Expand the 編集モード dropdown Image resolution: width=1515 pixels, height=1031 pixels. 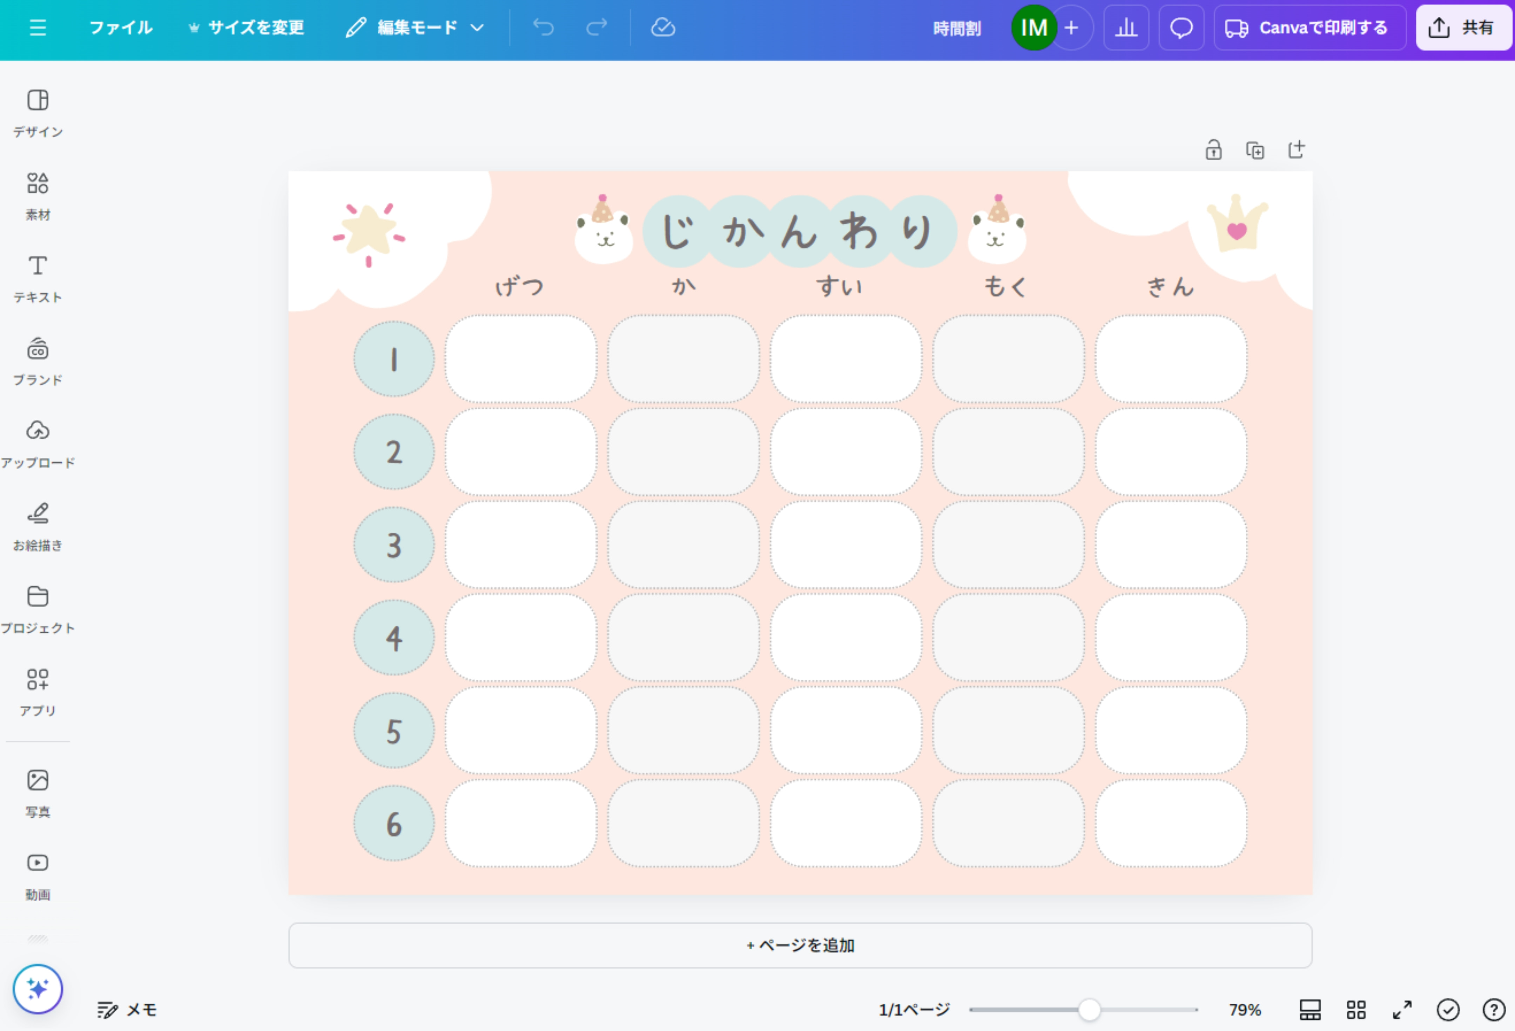pyautogui.click(x=415, y=27)
